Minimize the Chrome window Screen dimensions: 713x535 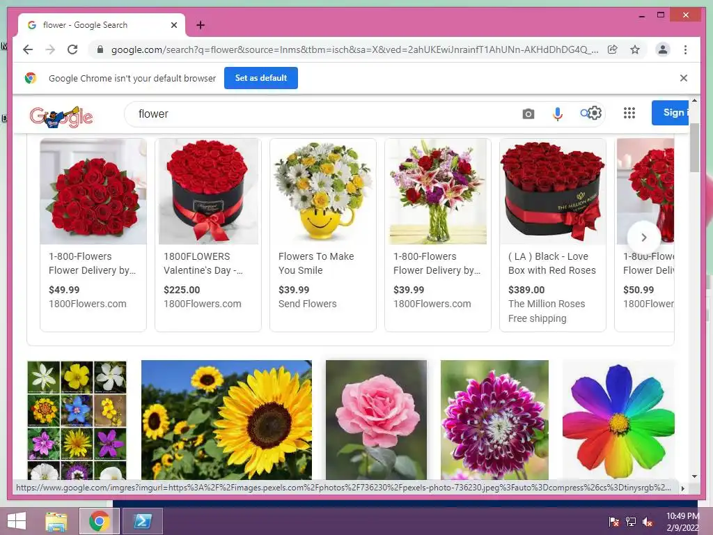point(641,15)
